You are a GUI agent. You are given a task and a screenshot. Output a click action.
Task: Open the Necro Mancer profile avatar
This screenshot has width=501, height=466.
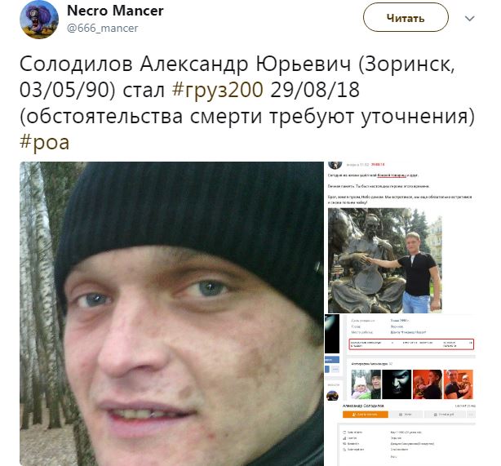point(39,19)
